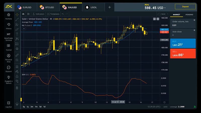Toggle the lock all drawings icon
The height and width of the screenshot is (113, 201).
(17, 76)
